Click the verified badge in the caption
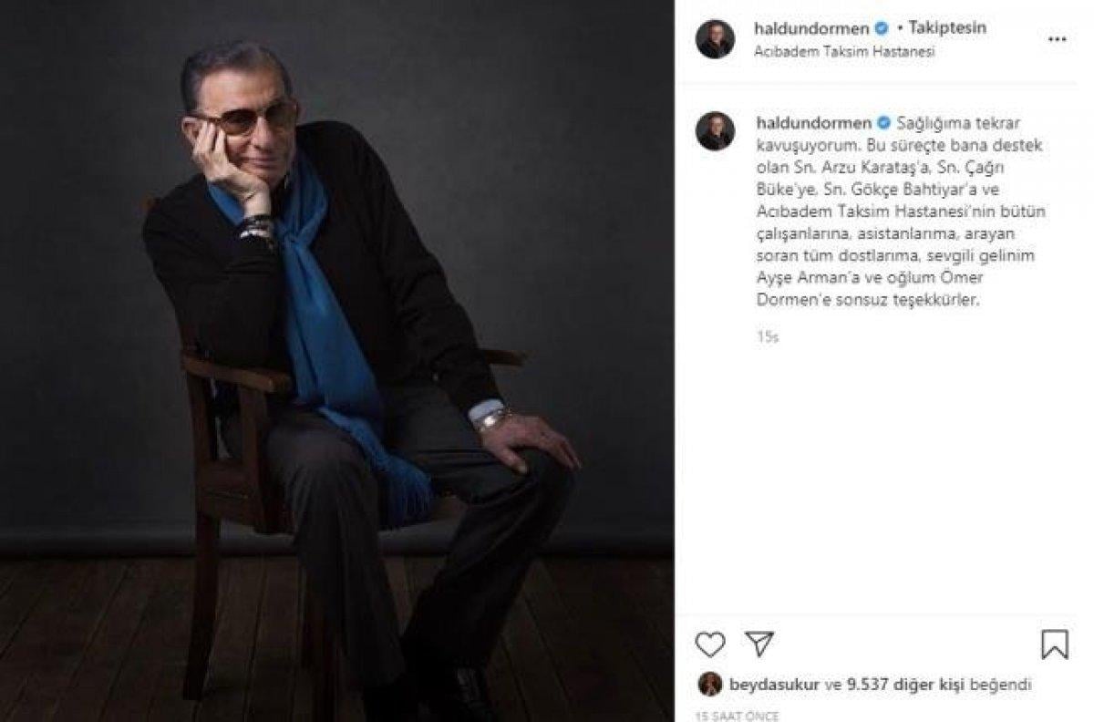This screenshot has height=722, width=1094. tap(881, 122)
